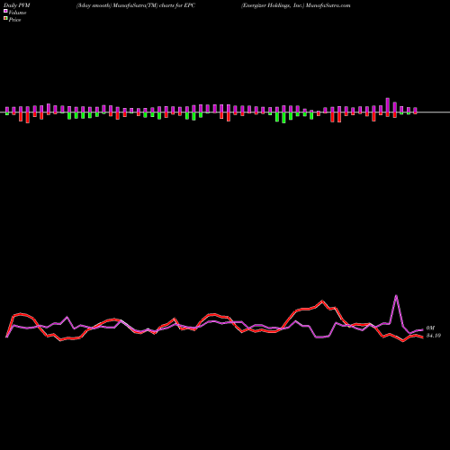The height and width of the screenshot is (450, 450).
Task: Click the '34.10' price value label
Action: point(434,336)
